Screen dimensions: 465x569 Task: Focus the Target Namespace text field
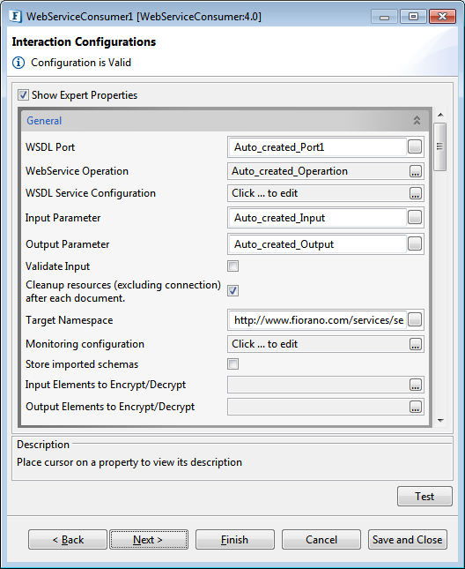pos(318,320)
